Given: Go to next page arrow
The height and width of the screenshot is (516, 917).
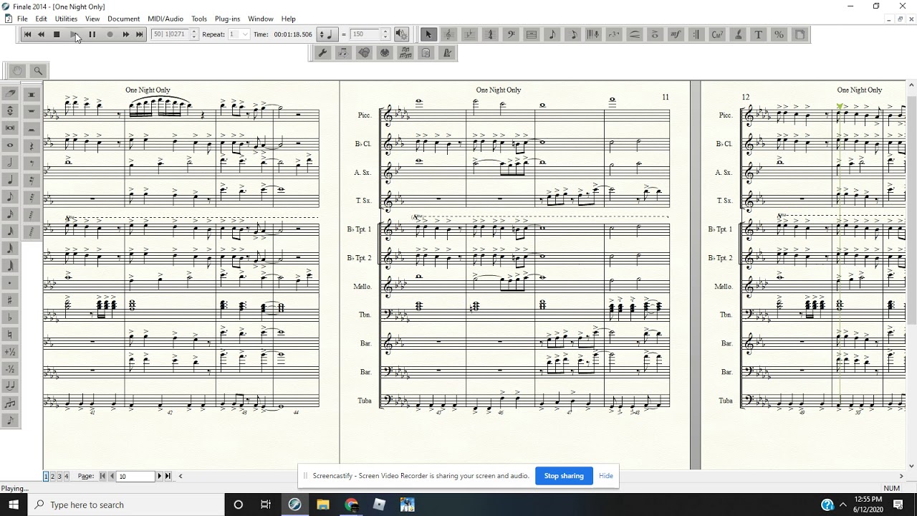Looking at the screenshot, I should 160,476.
